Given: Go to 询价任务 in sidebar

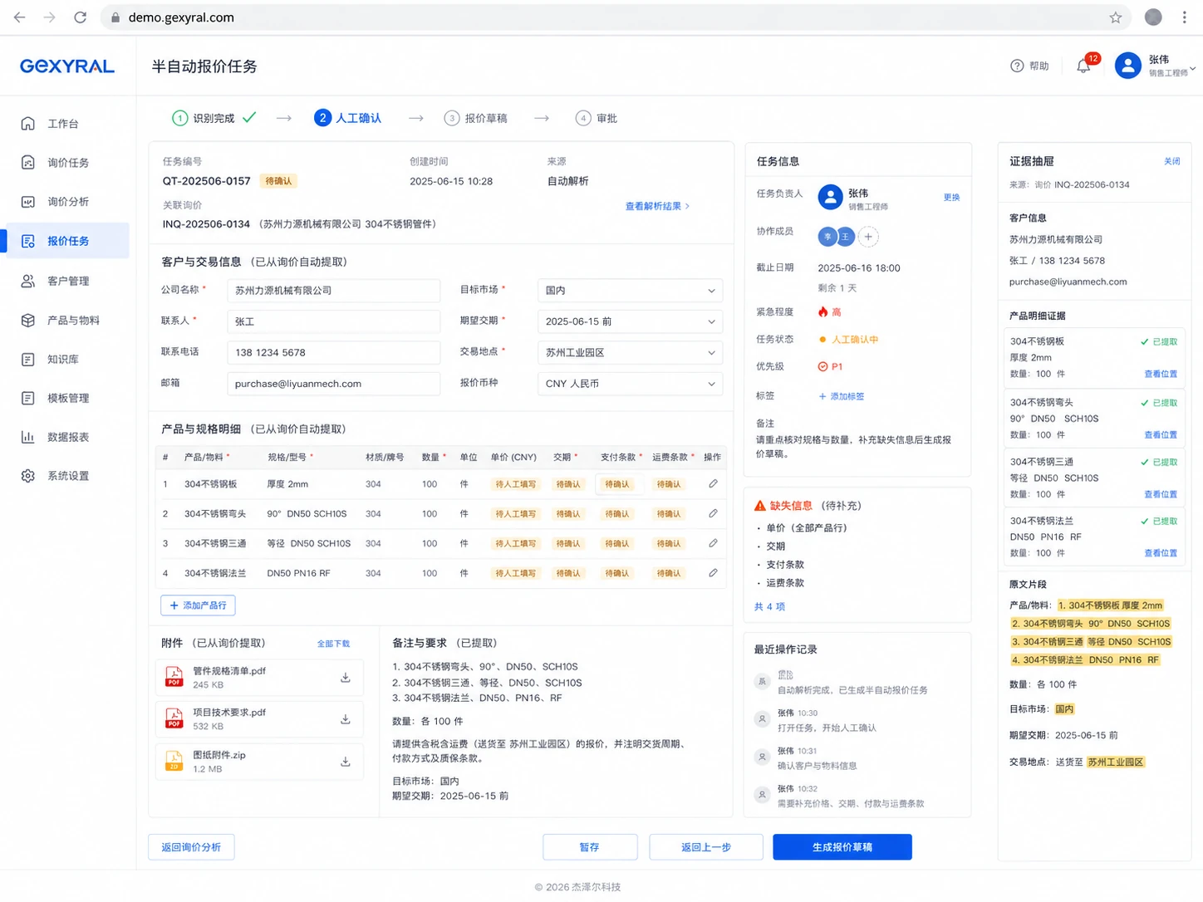Looking at the screenshot, I should click(x=68, y=163).
